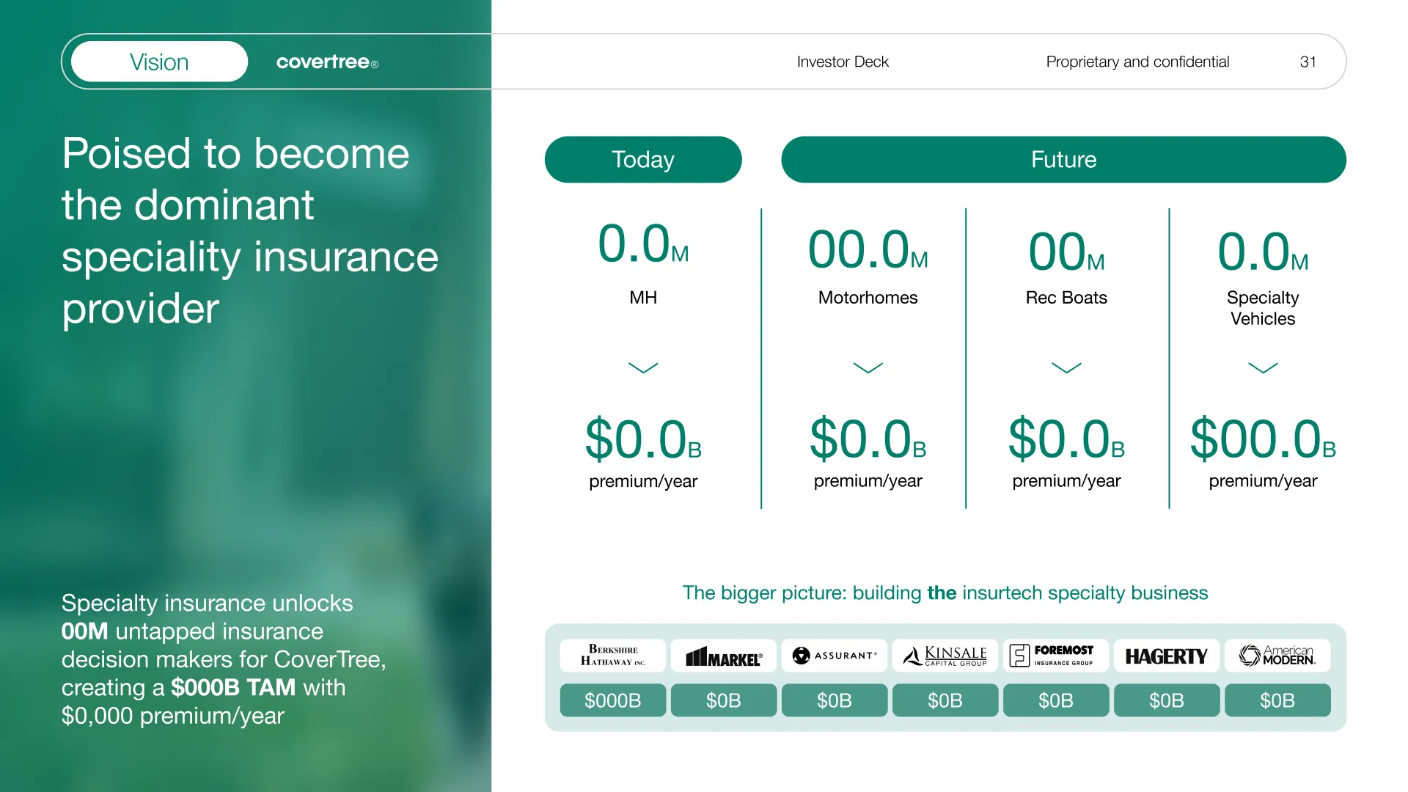Click the Foremost Insurance Group logo
Viewport: 1408px width, 792px height.
pyautogui.click(x=1056, y=656)
